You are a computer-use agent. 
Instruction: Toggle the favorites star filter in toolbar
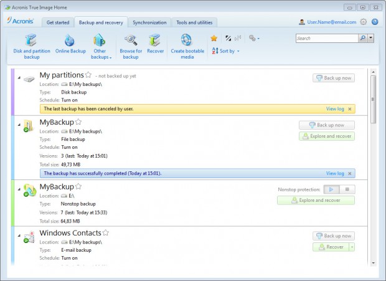point(214,38)
